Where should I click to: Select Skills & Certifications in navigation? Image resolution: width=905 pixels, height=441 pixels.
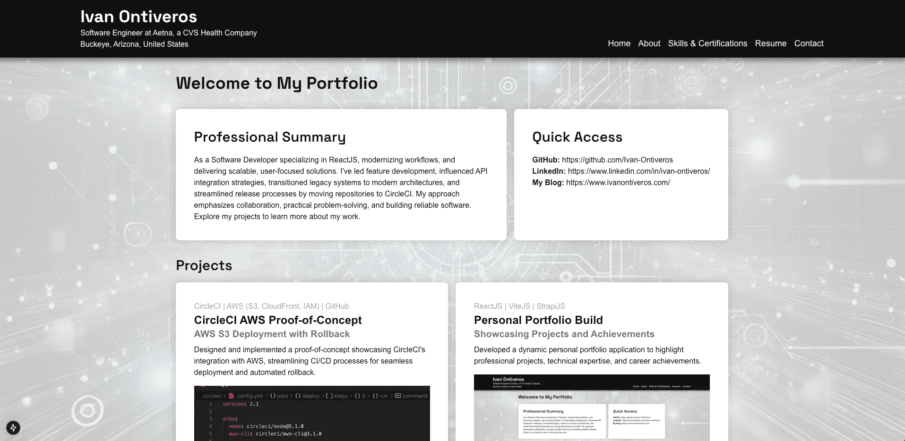click(x=707, y=43)
